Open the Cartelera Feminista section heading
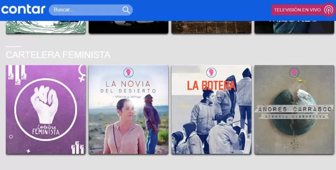Screen dimensions: 336x170 pyautogui.click(x=58, y=55)
